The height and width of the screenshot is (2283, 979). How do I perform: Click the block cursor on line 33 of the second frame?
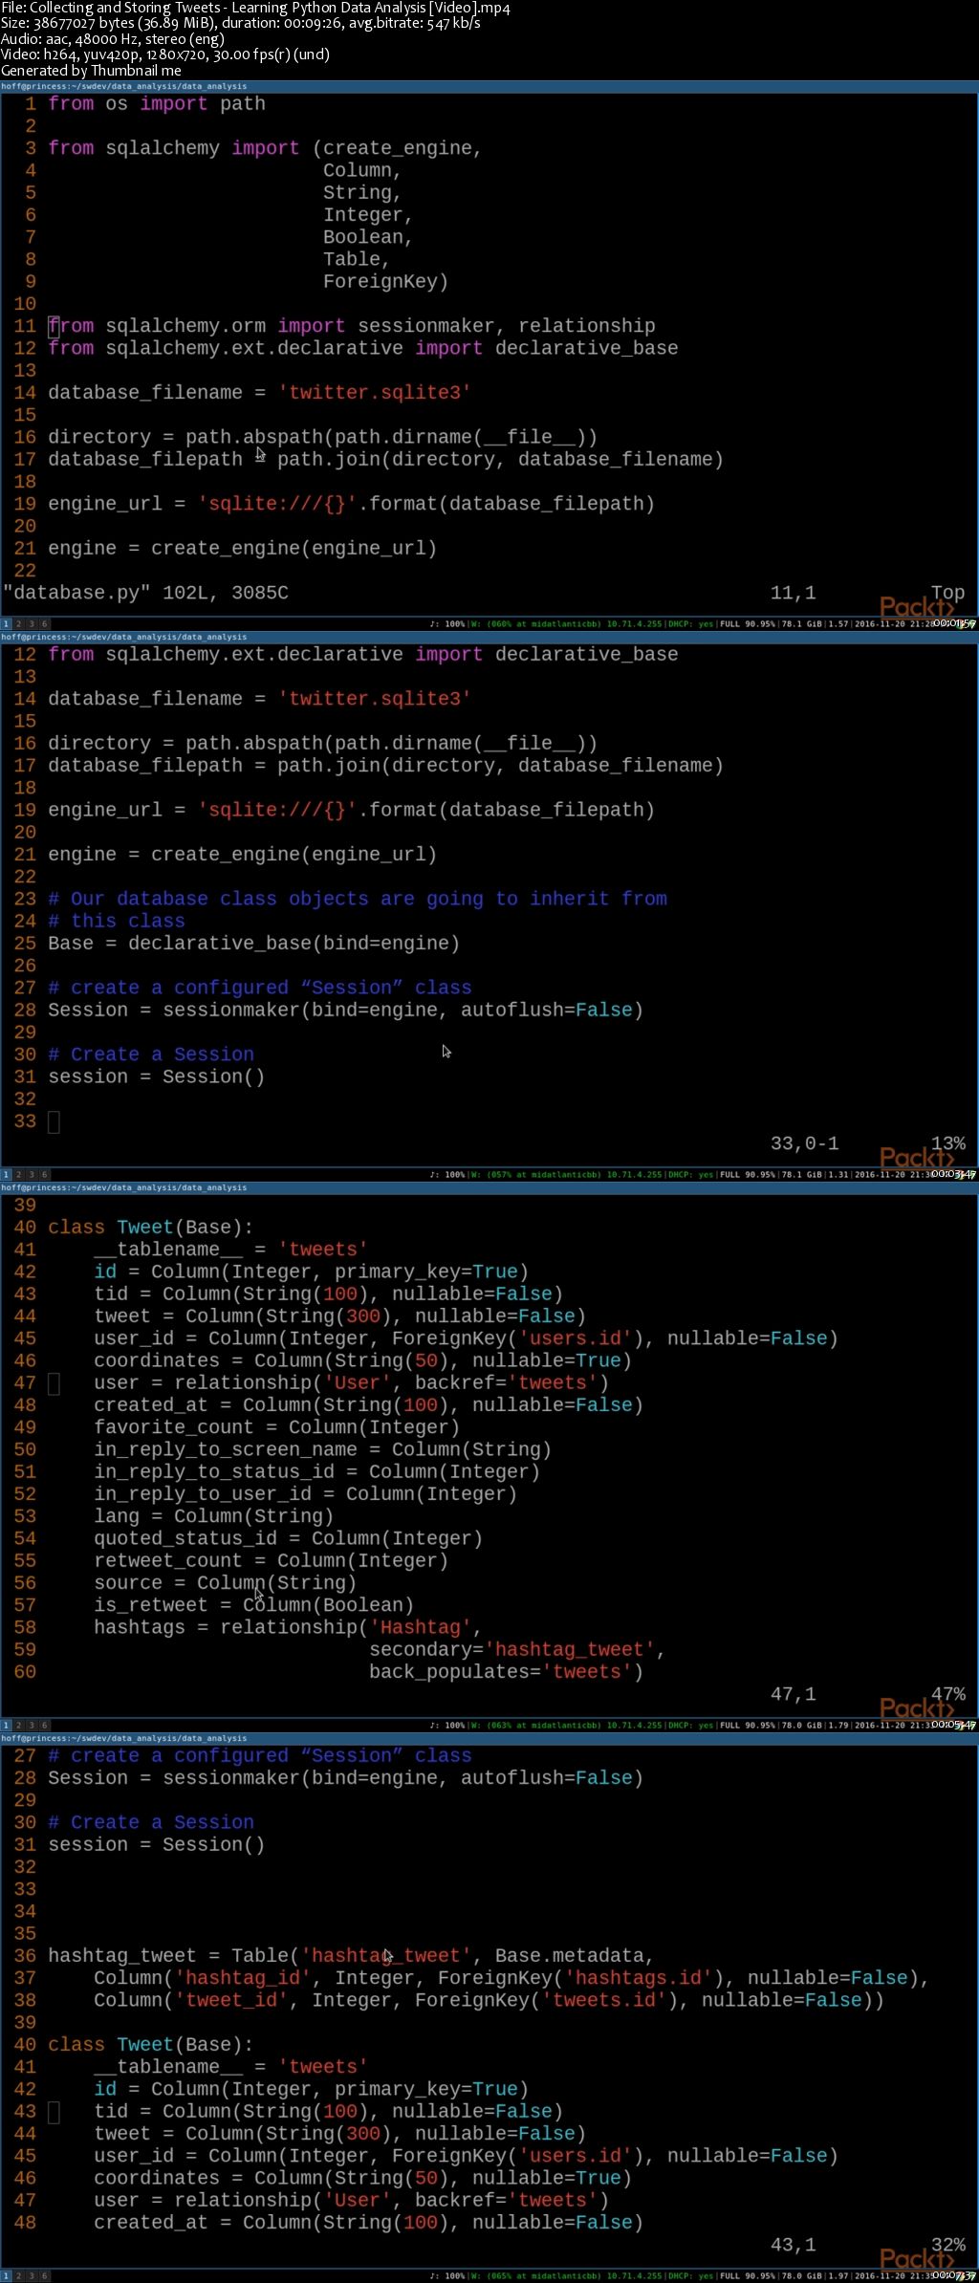(54, 1121)
